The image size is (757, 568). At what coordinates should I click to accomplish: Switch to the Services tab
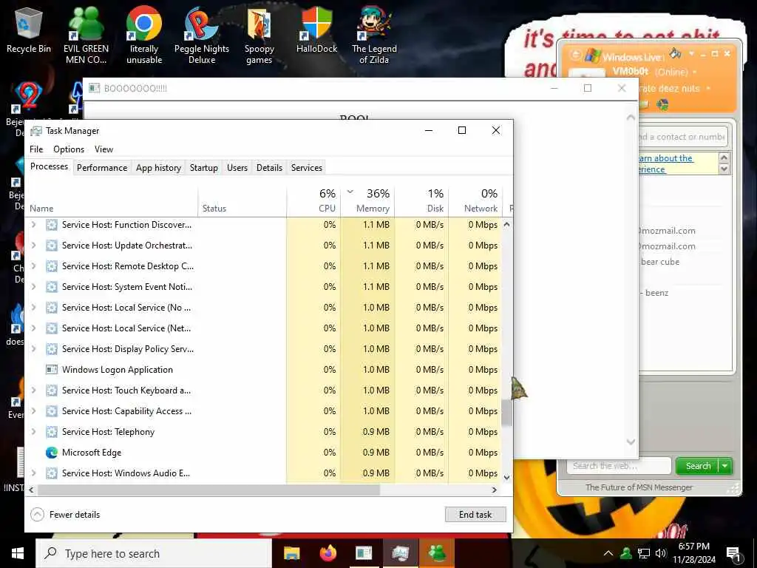point(307,168)
